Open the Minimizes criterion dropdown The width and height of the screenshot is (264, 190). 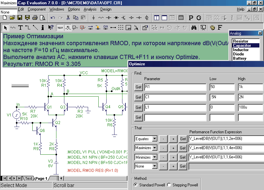pos(155,157)
